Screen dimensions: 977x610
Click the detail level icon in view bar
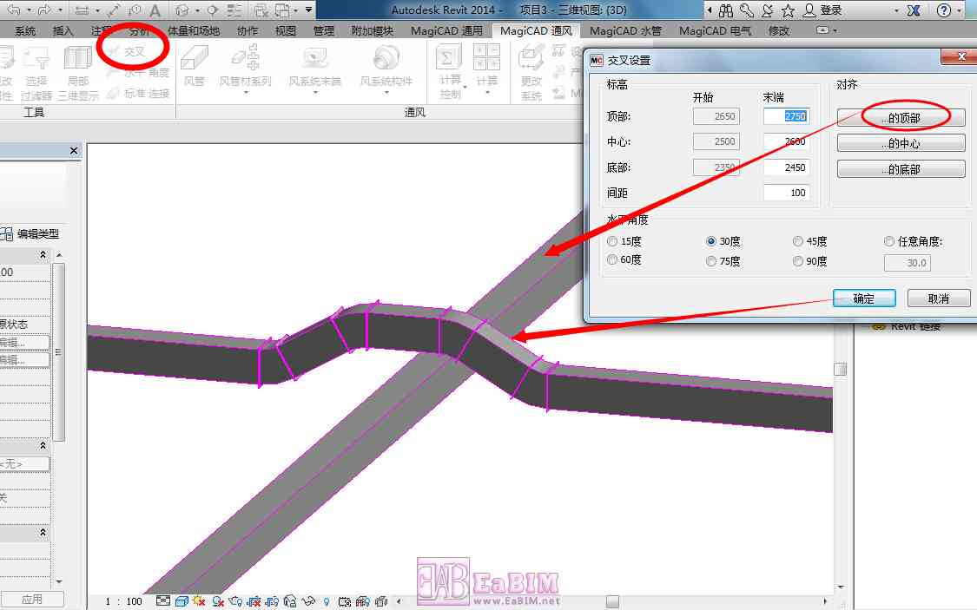coord(162,600)
